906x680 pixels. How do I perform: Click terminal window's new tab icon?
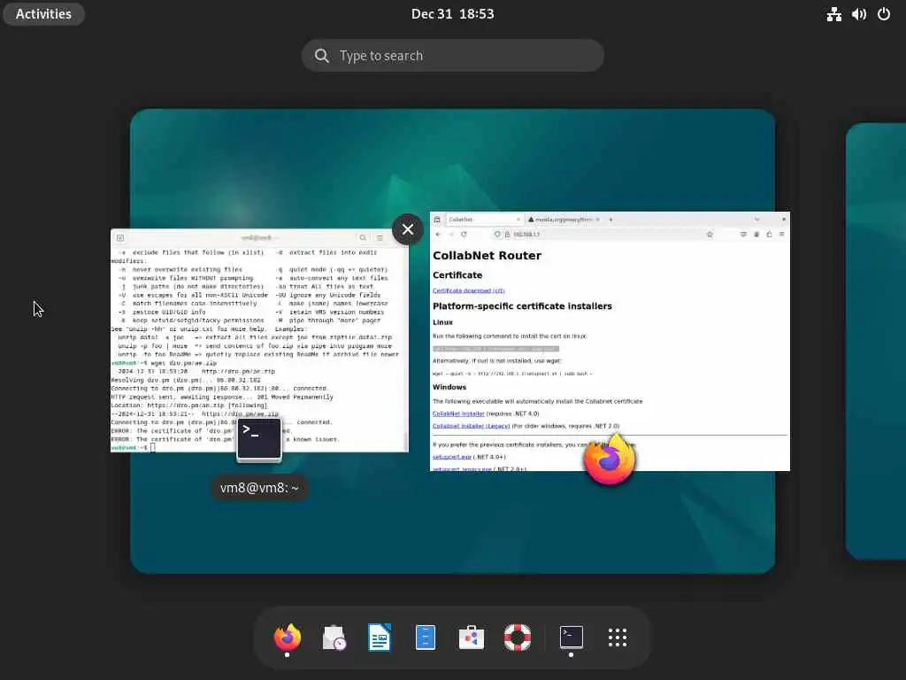point(120,237)
